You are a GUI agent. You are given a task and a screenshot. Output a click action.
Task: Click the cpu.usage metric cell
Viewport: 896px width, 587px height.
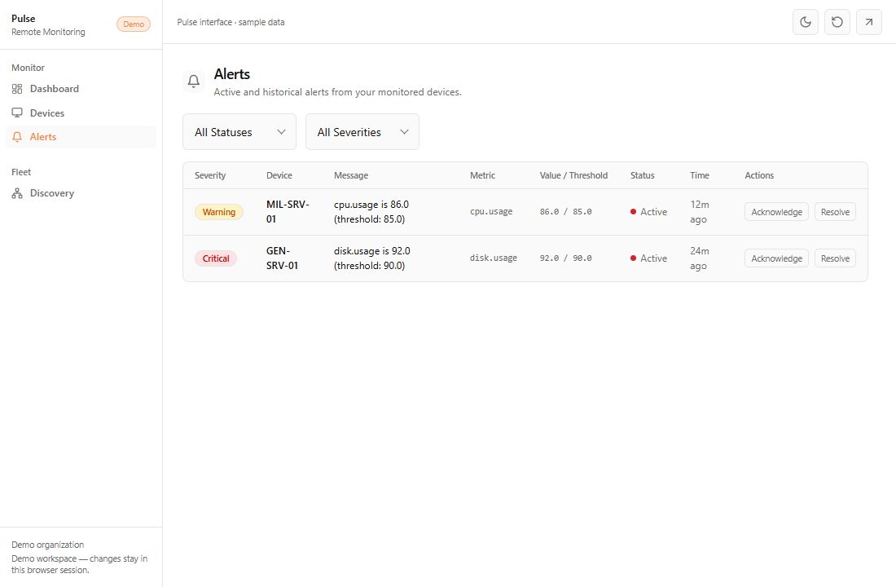(491, 212)
